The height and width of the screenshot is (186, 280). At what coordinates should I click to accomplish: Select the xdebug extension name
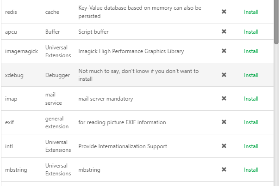pos(15,75)
